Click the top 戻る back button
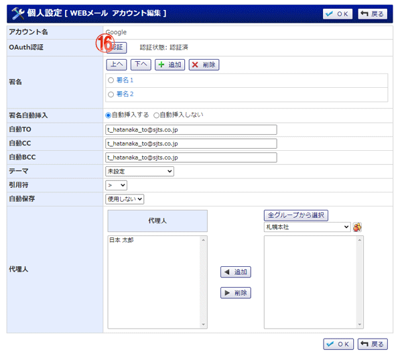The height and width of the screenshot is (358, 402). point(373,14)
